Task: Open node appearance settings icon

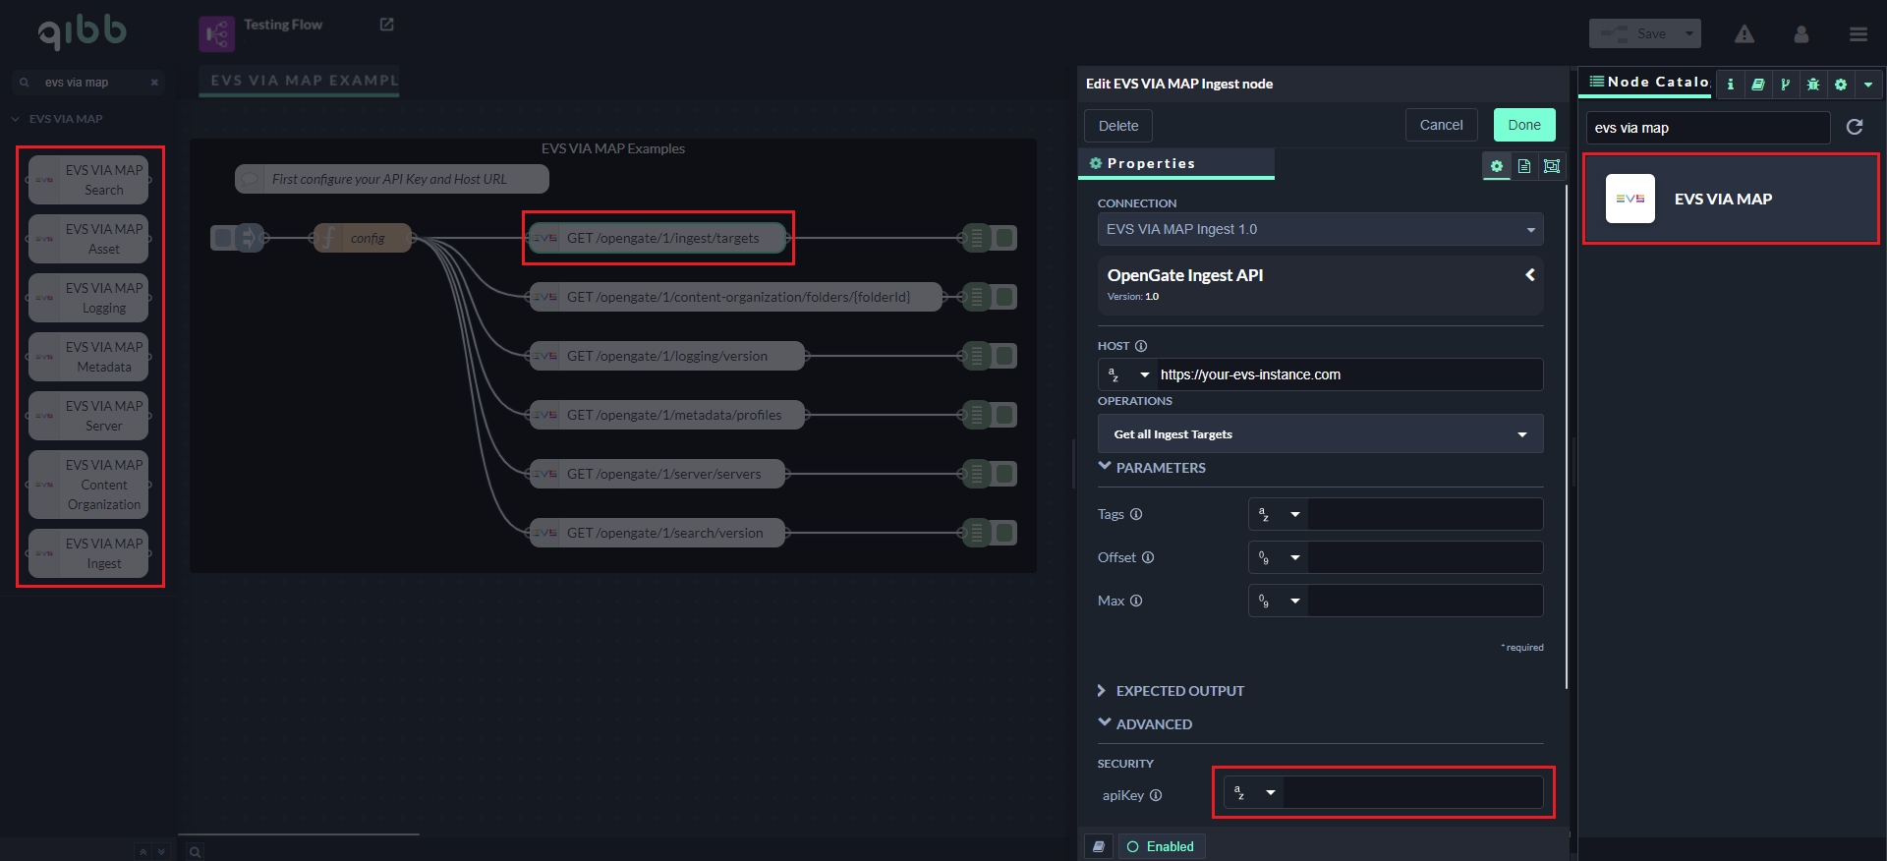Action: pyautogui.click(x=1552, y=166)
